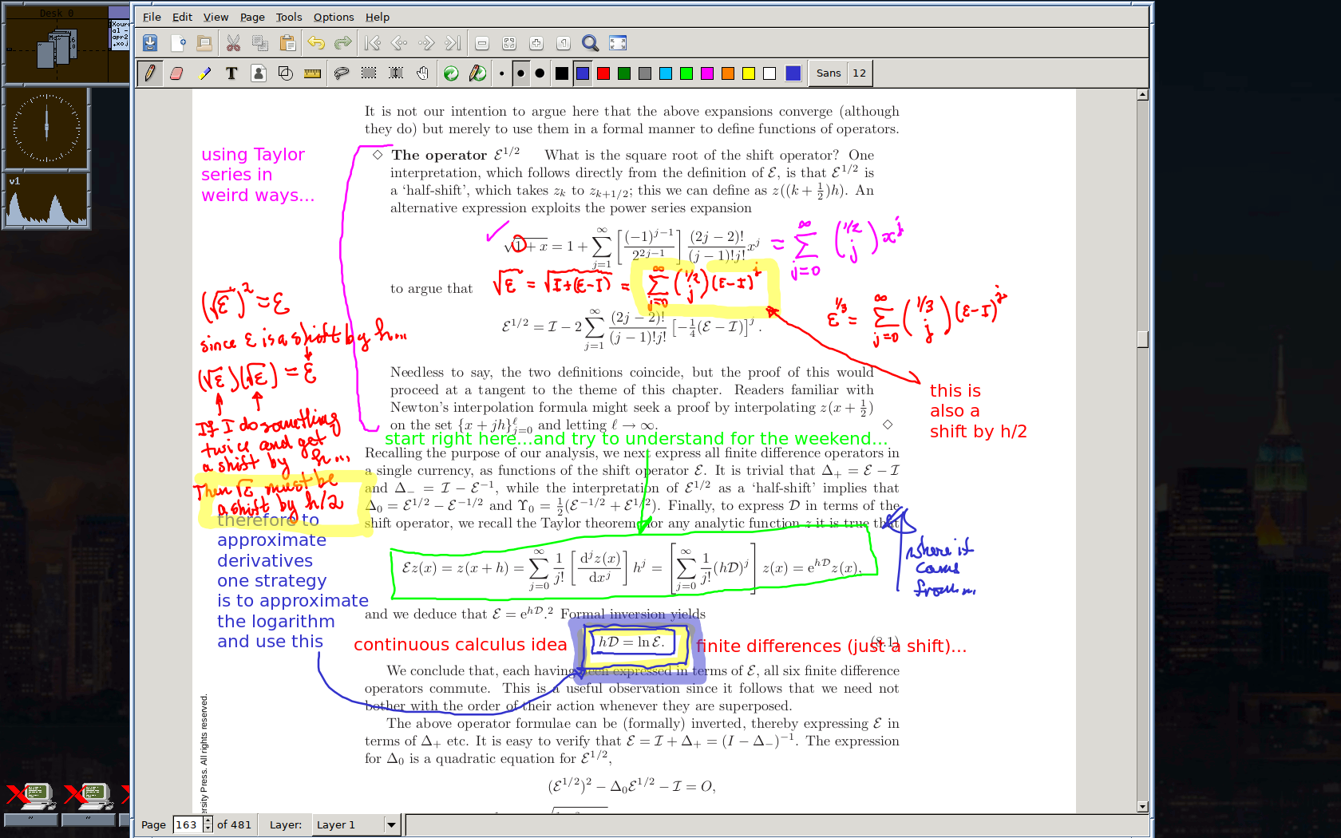Activate the Text tool

tap(231, 73)
